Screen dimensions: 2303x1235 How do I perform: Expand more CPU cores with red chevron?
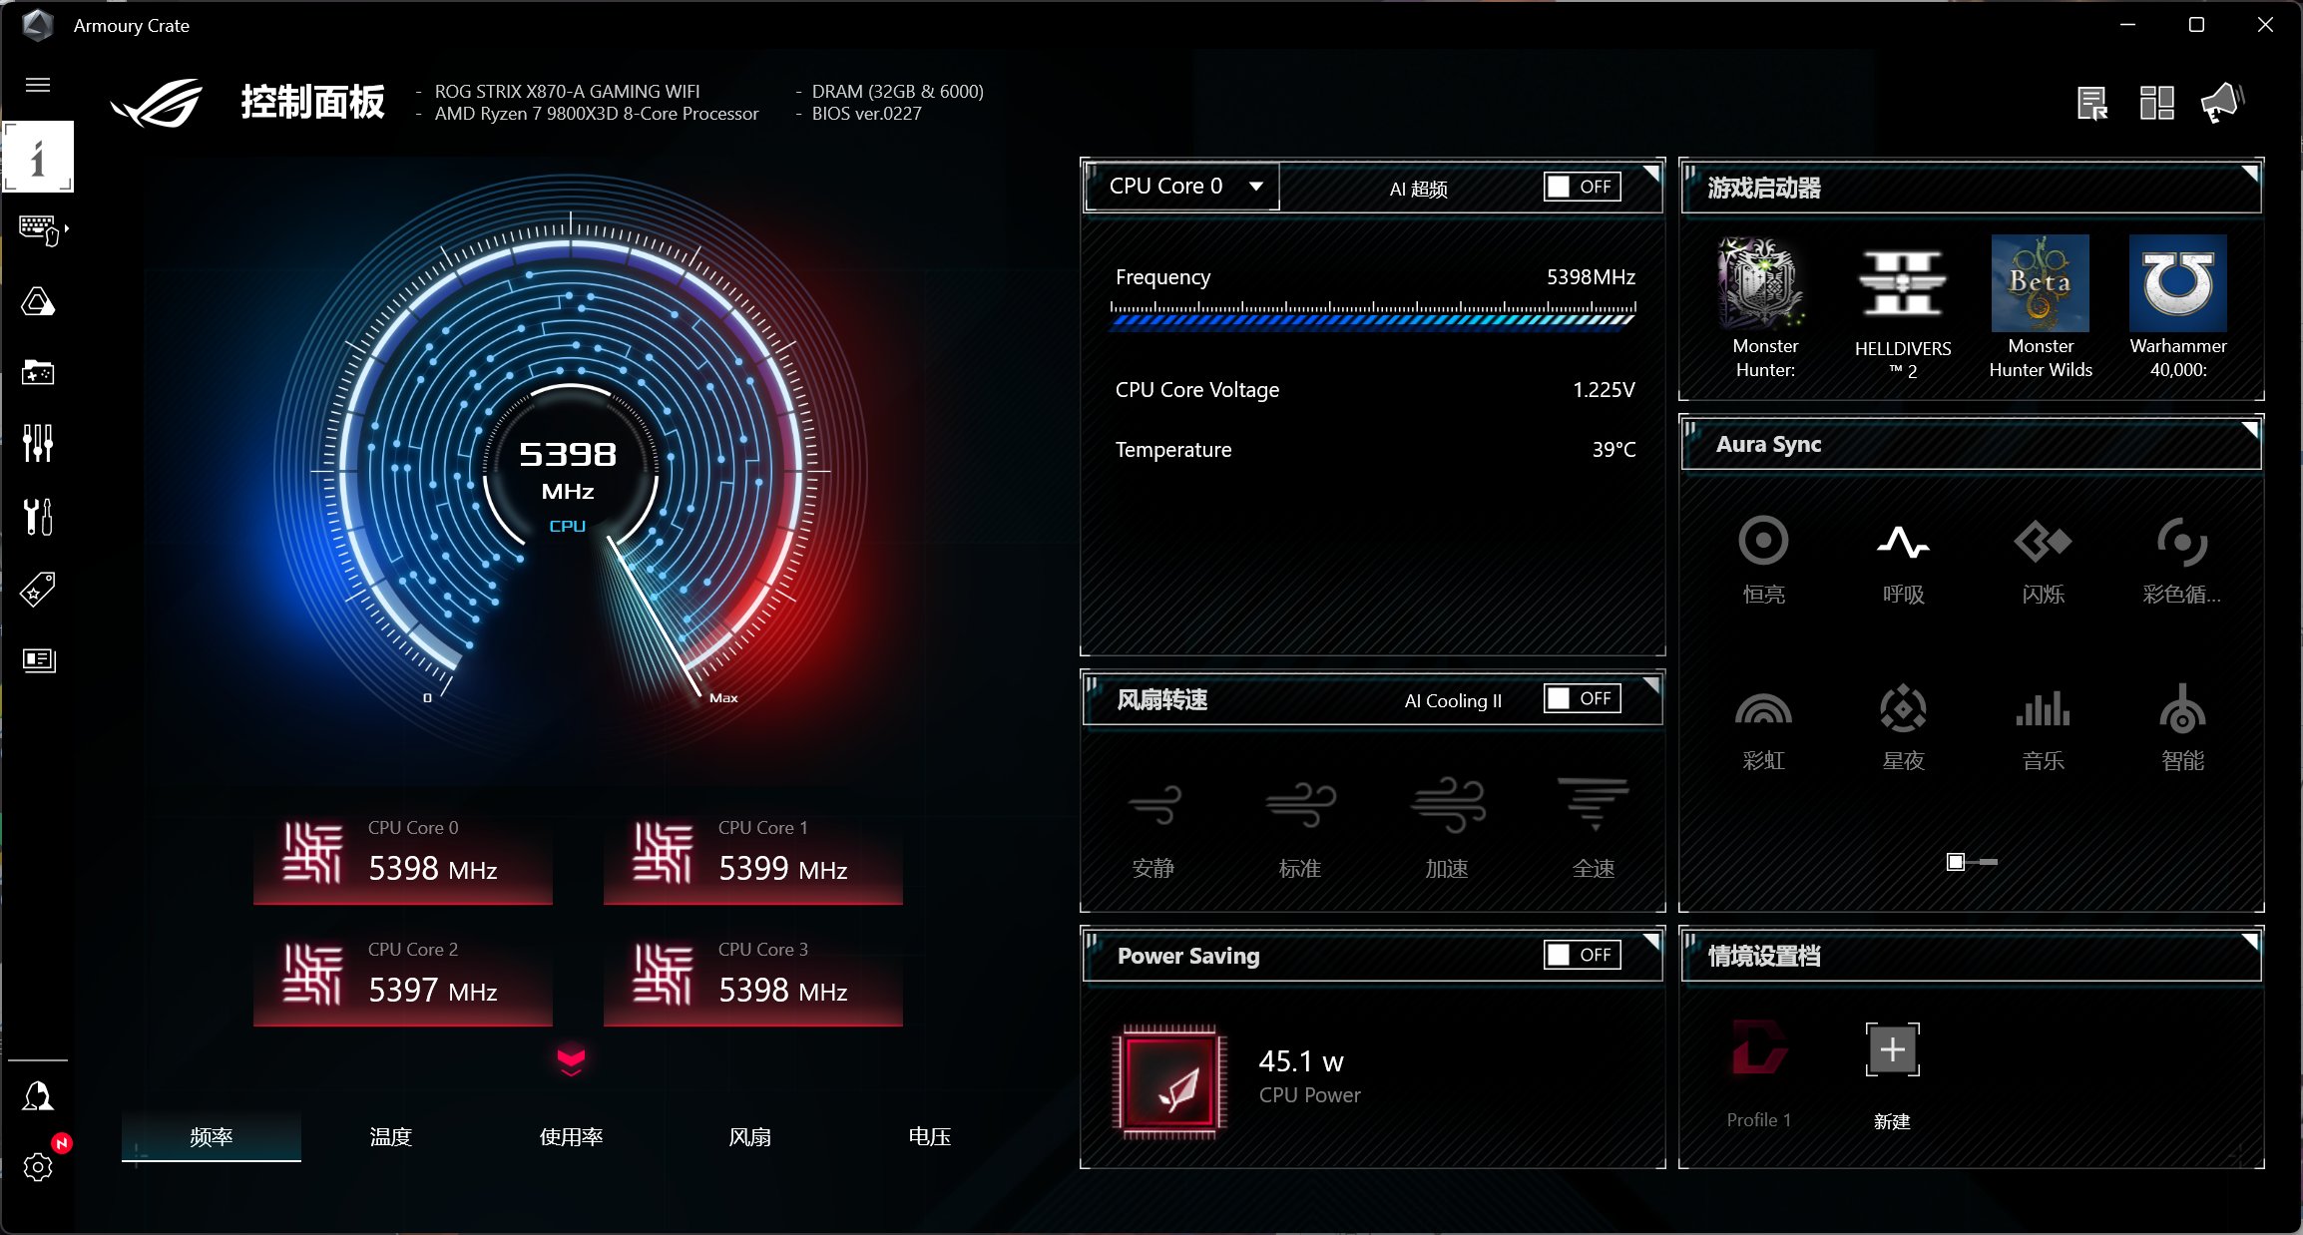click(571, 1060)
